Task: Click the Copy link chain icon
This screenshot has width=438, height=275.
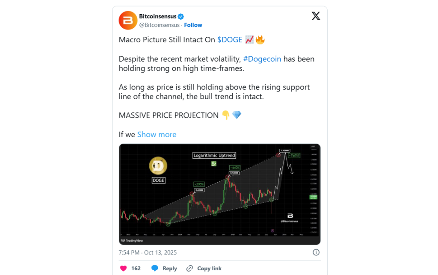Action: tap(190, 269)
